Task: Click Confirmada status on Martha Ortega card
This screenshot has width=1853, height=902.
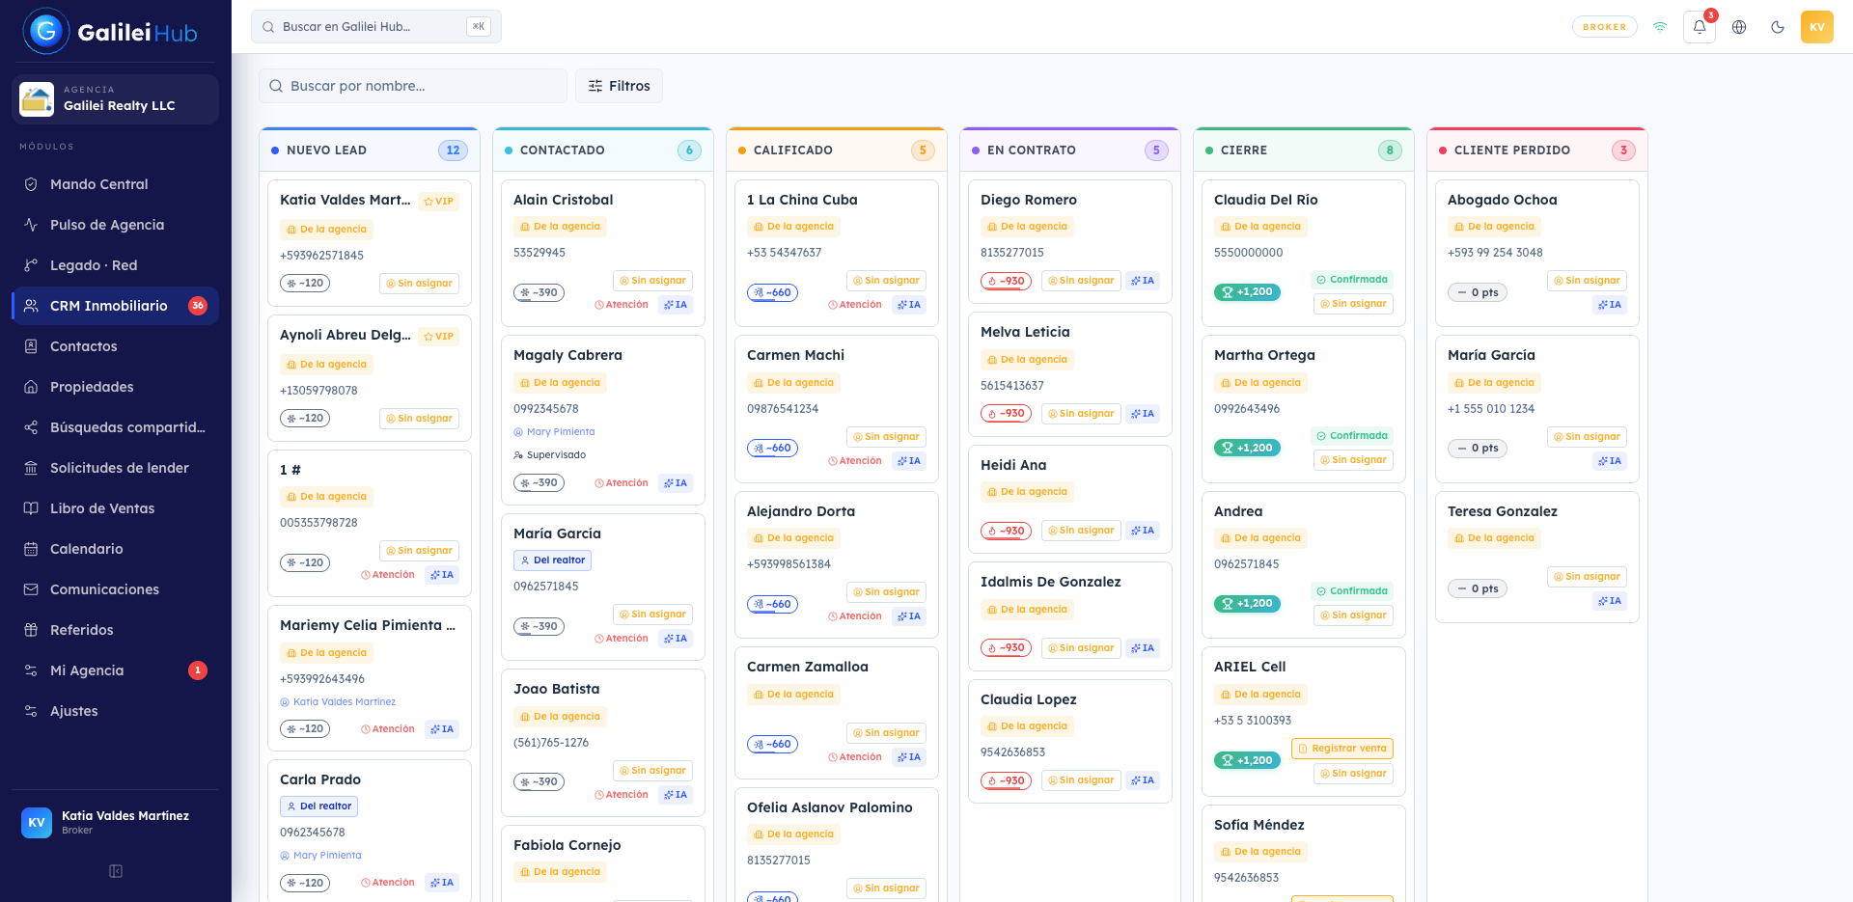Action: (x=1352, y=436)
